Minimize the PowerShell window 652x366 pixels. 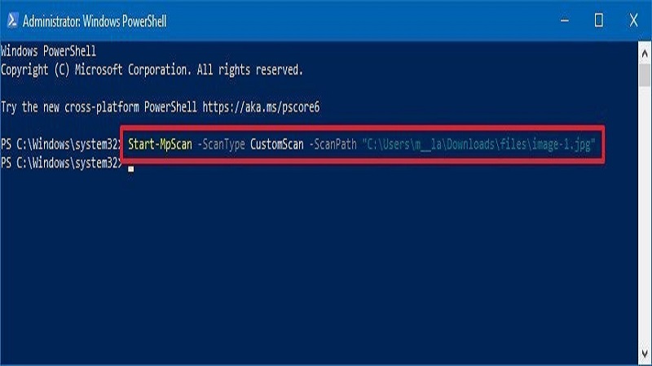[562, 20]
